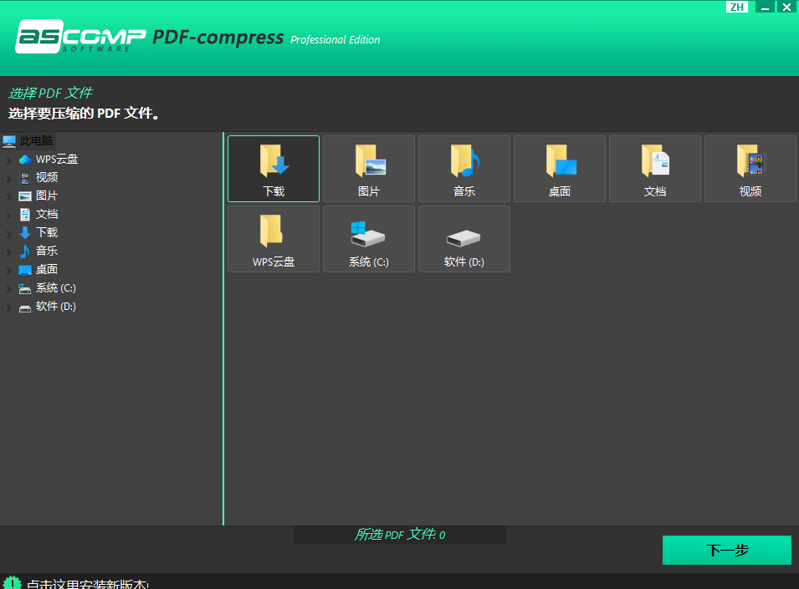Open the 图片 folder tile
The image size is (799, 589).
[x=369, y=169]
